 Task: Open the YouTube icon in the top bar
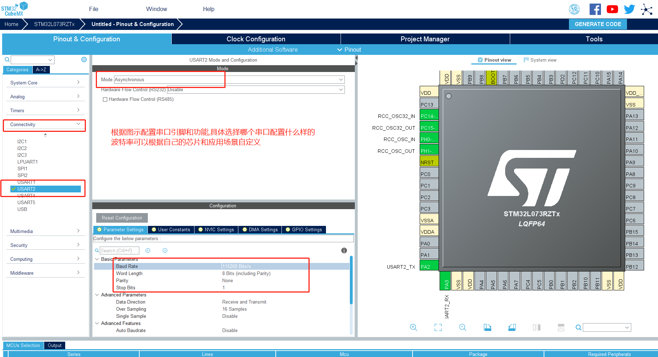[x=612, y=9]
